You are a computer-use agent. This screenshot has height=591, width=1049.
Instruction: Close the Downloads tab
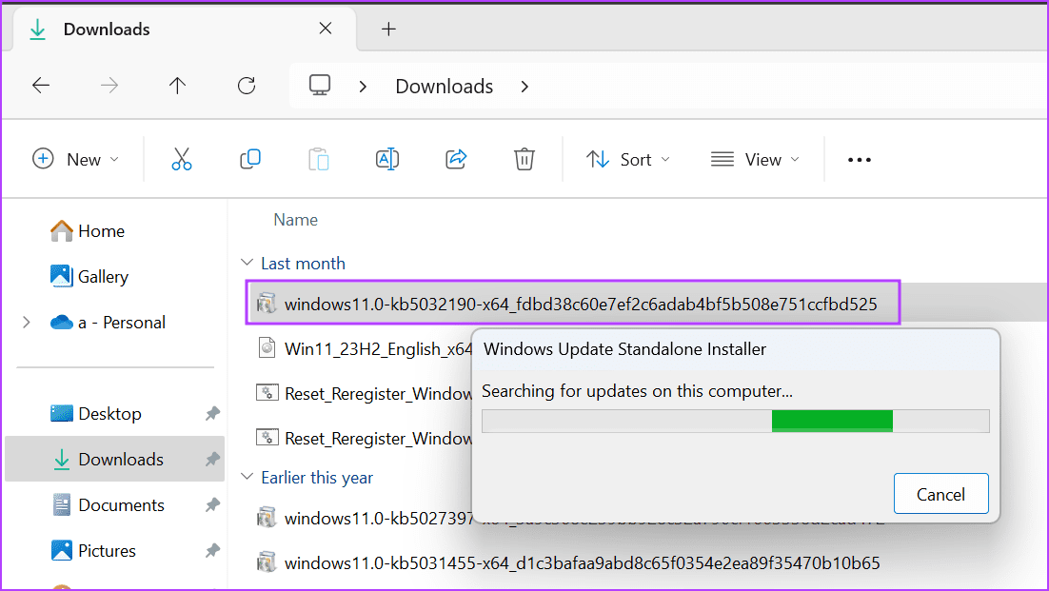click(326, 29)
